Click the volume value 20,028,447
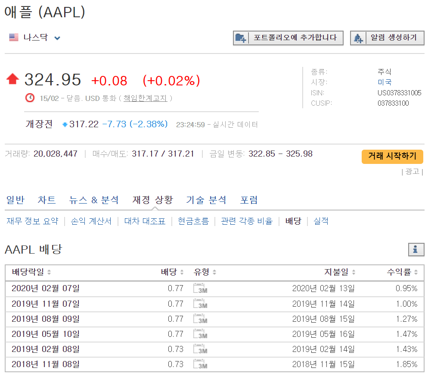The height and width of the screenshot is (380, 428). tap(56, 154)
